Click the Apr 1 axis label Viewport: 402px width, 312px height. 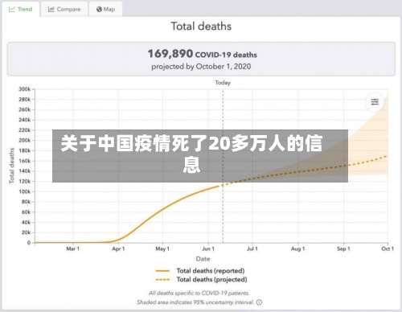click(x=118, y=248)
